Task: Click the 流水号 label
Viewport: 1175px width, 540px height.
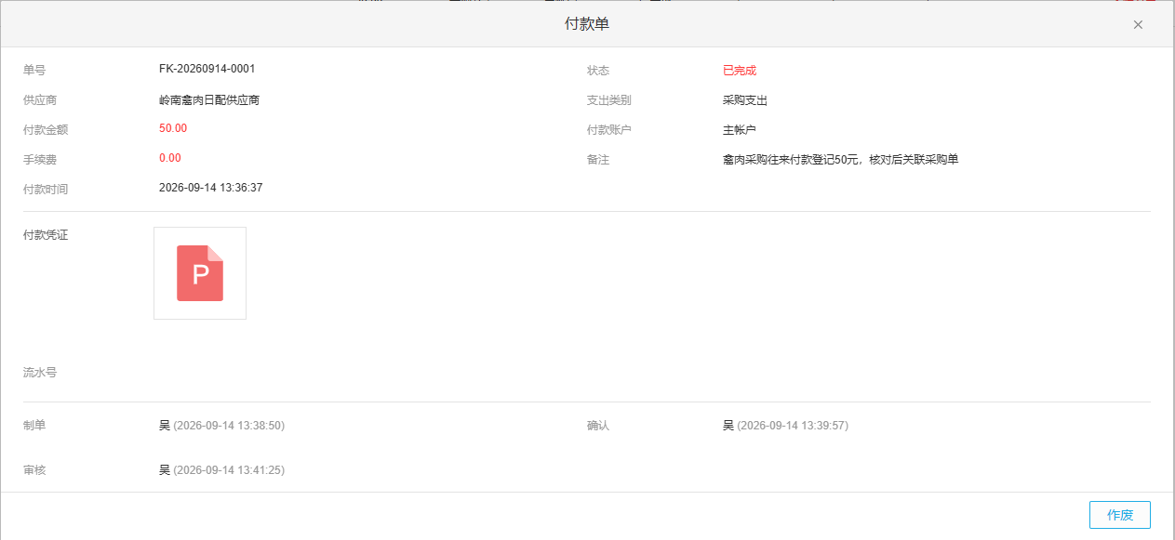Action: (x=40, y=373)
